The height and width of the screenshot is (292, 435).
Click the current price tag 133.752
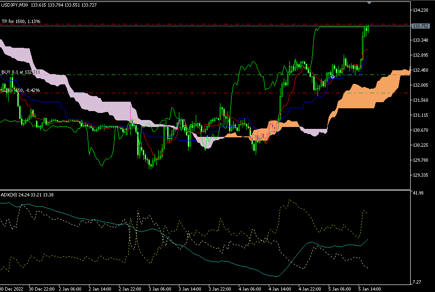click(420, 26)
